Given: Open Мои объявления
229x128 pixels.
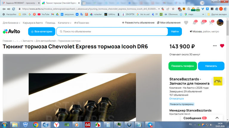Looking at the screenshot, I should point(169,23).
